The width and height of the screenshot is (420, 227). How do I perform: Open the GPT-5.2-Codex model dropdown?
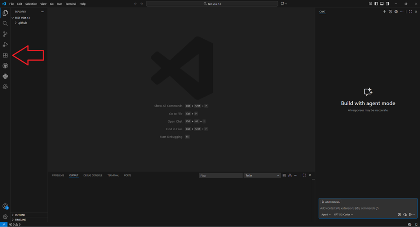343,215
